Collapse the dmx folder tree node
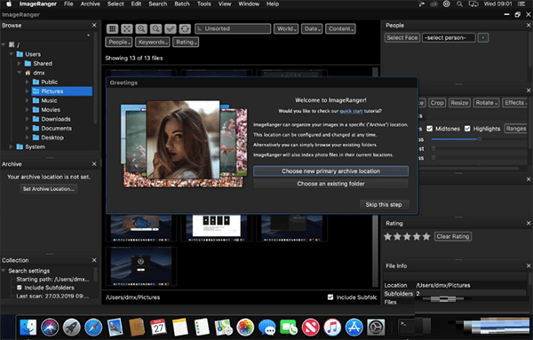The width and height of the screenshot is (533, 340). 20,73
